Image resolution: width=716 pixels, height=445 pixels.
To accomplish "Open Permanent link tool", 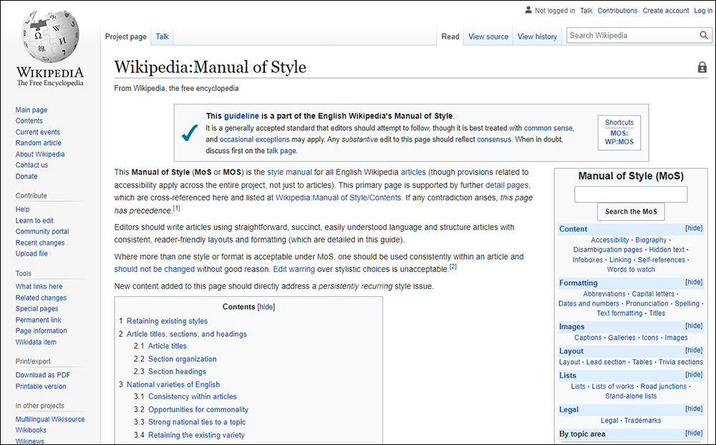I will [x=39, y=320].
